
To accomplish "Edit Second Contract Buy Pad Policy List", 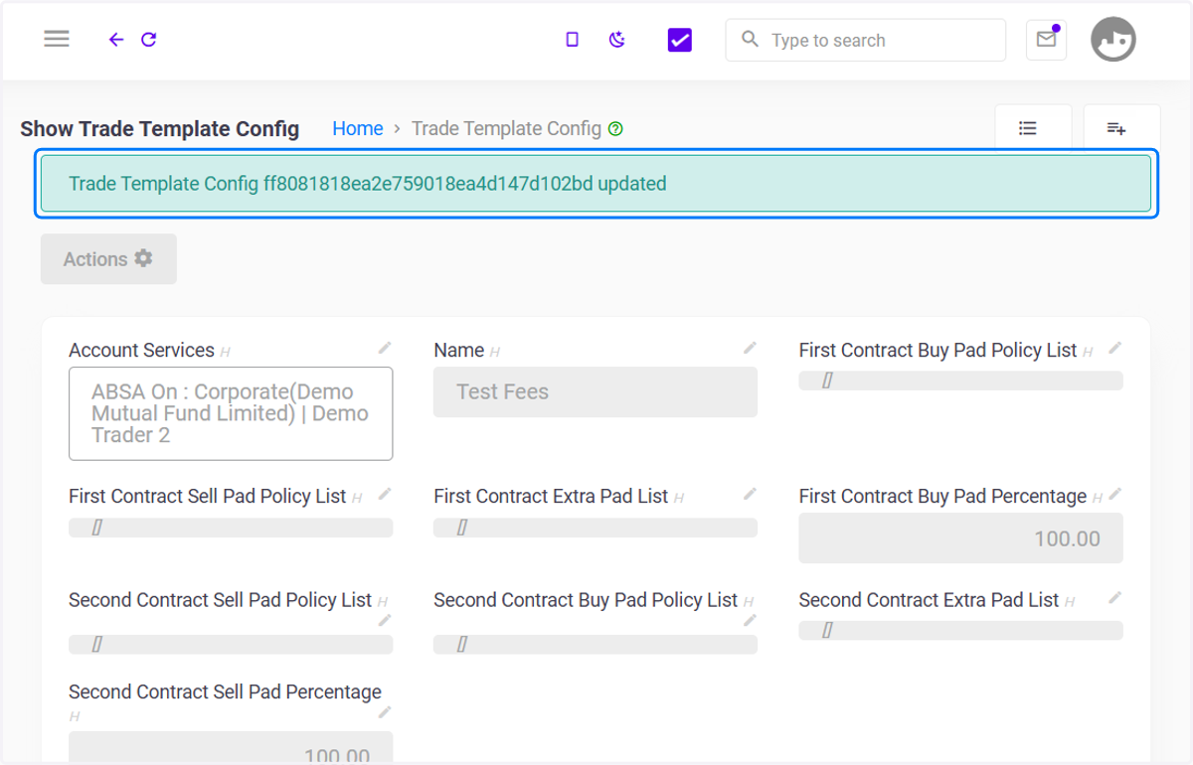I will [x=750, y=621].
